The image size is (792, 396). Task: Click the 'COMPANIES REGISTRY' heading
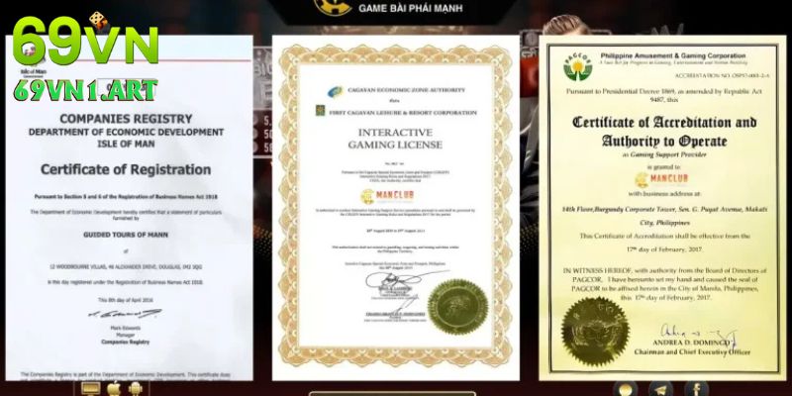(x=126, y=119)
